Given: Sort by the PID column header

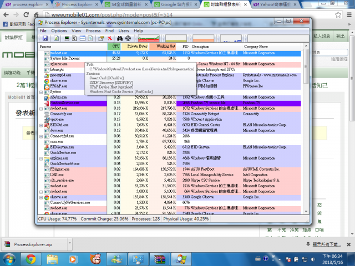Looking at the screenshot, I should click(x=184, y=47).
